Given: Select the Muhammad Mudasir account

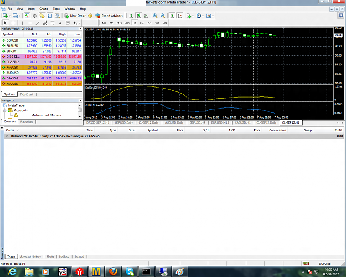Looking at the screenshot, I should (47, 115).
